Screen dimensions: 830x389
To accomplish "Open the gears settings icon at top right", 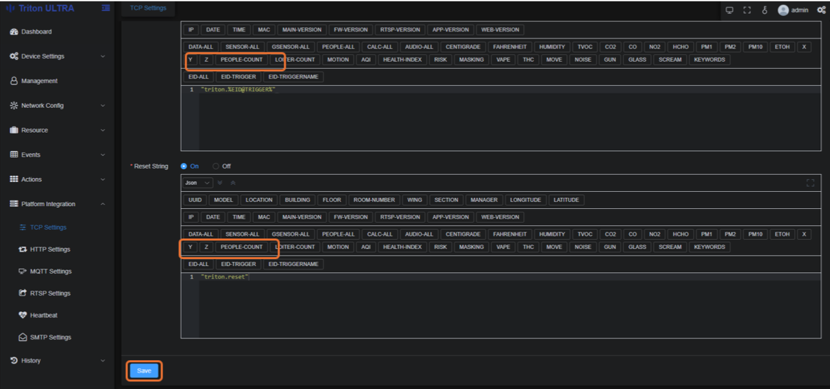I will click(x=821, y=10).
